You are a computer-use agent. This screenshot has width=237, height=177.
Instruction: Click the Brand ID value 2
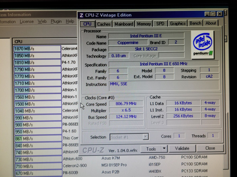point(176,42)
